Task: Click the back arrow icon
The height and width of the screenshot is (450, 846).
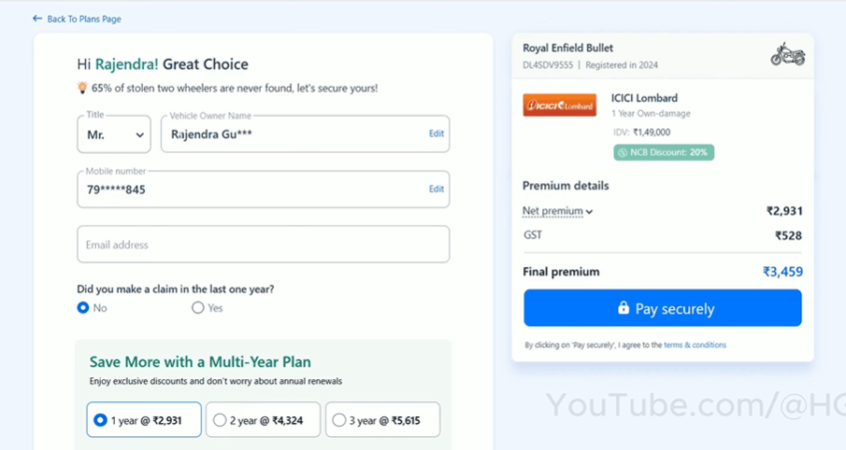Action: [x=37, y=19]
